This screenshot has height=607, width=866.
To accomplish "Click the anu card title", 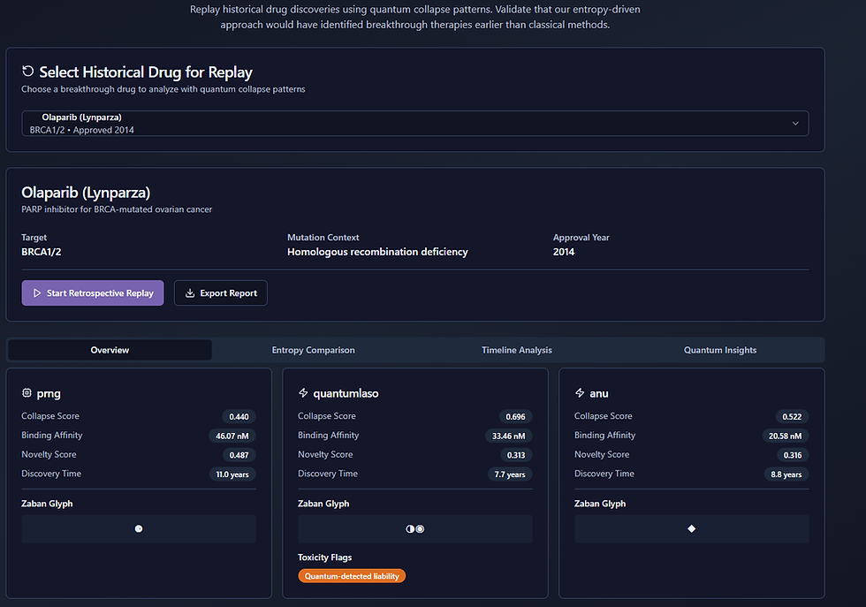I will 599,393.
